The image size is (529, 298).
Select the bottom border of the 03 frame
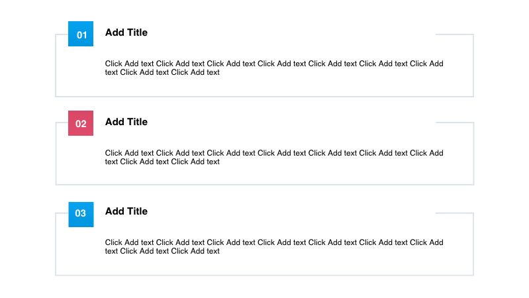click(x=265, y=275)
